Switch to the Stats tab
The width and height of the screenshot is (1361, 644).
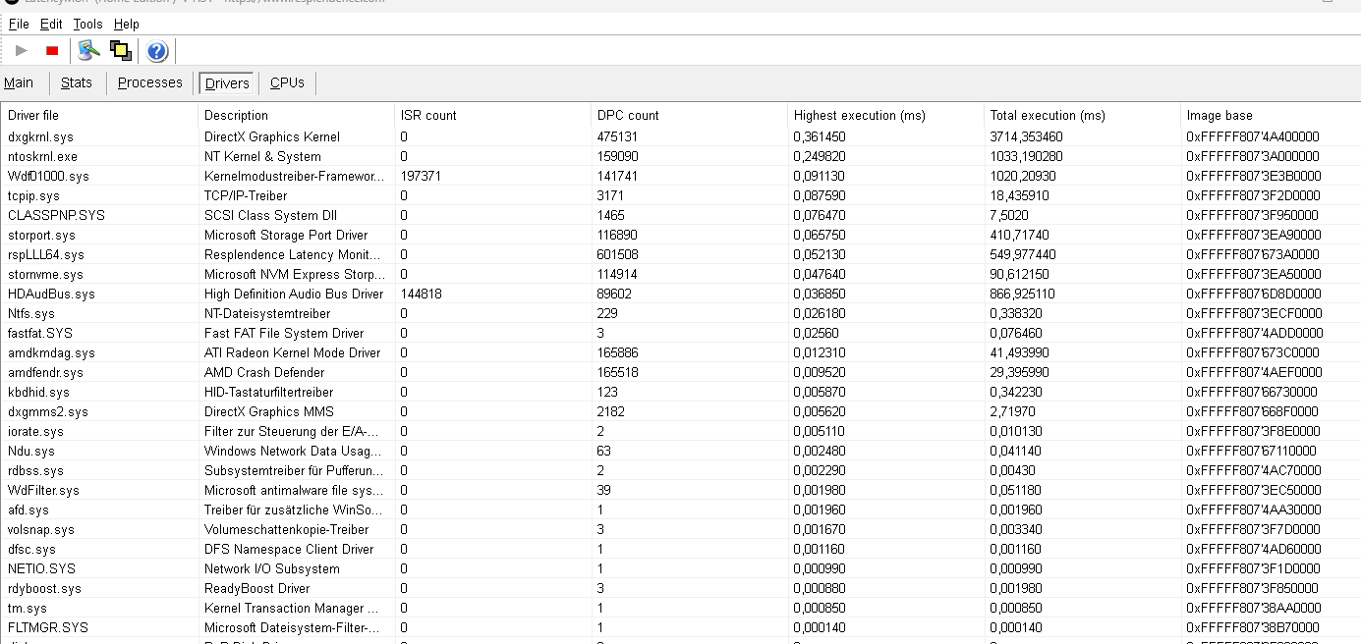[77, 82]
